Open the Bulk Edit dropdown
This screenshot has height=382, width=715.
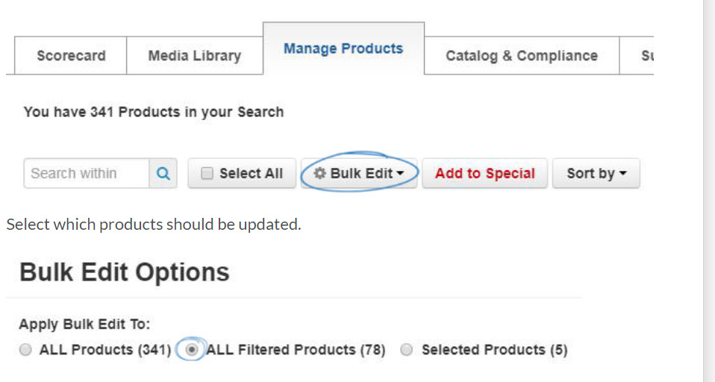pyautogui.click(x=359, y=173)
